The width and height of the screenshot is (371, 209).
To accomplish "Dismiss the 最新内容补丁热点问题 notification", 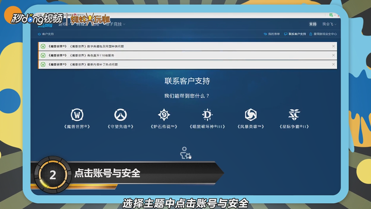I will 334,64.
